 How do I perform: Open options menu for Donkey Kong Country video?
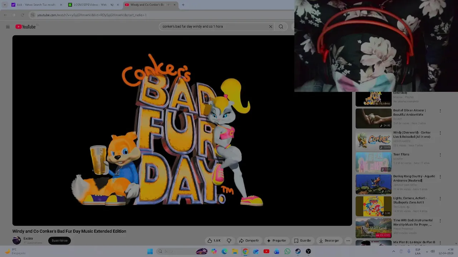pyautogui.click(x=440, y=177)
